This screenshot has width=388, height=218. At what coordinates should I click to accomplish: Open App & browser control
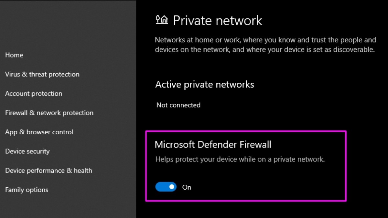coord(39,132)
